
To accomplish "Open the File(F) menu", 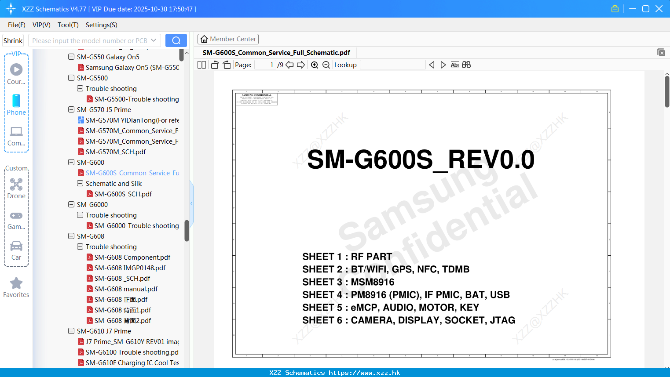I will (x=17, y=25).
